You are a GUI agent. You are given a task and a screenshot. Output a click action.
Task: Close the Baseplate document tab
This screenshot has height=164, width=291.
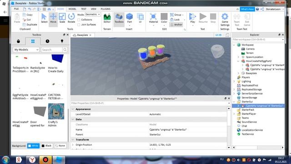click(x=90, y=35)
